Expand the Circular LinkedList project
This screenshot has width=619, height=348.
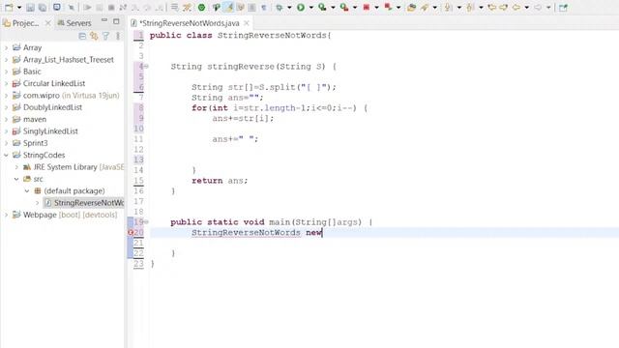[x=7, y=84]
